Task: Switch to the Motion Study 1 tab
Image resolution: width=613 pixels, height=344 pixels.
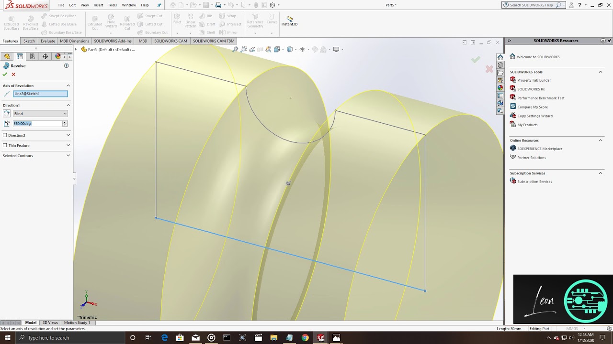Action: [77, 322]
